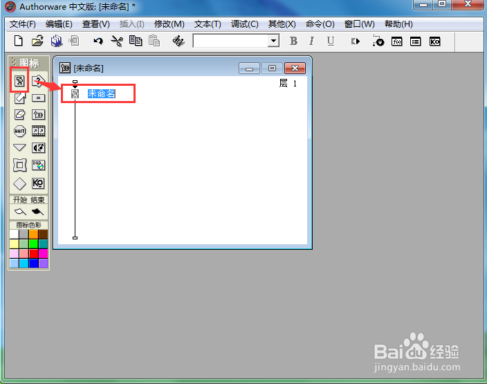Select the Sound icon in the palette
Image resolution: width=487 pixels, height=384 pixels.
(38, 147)
